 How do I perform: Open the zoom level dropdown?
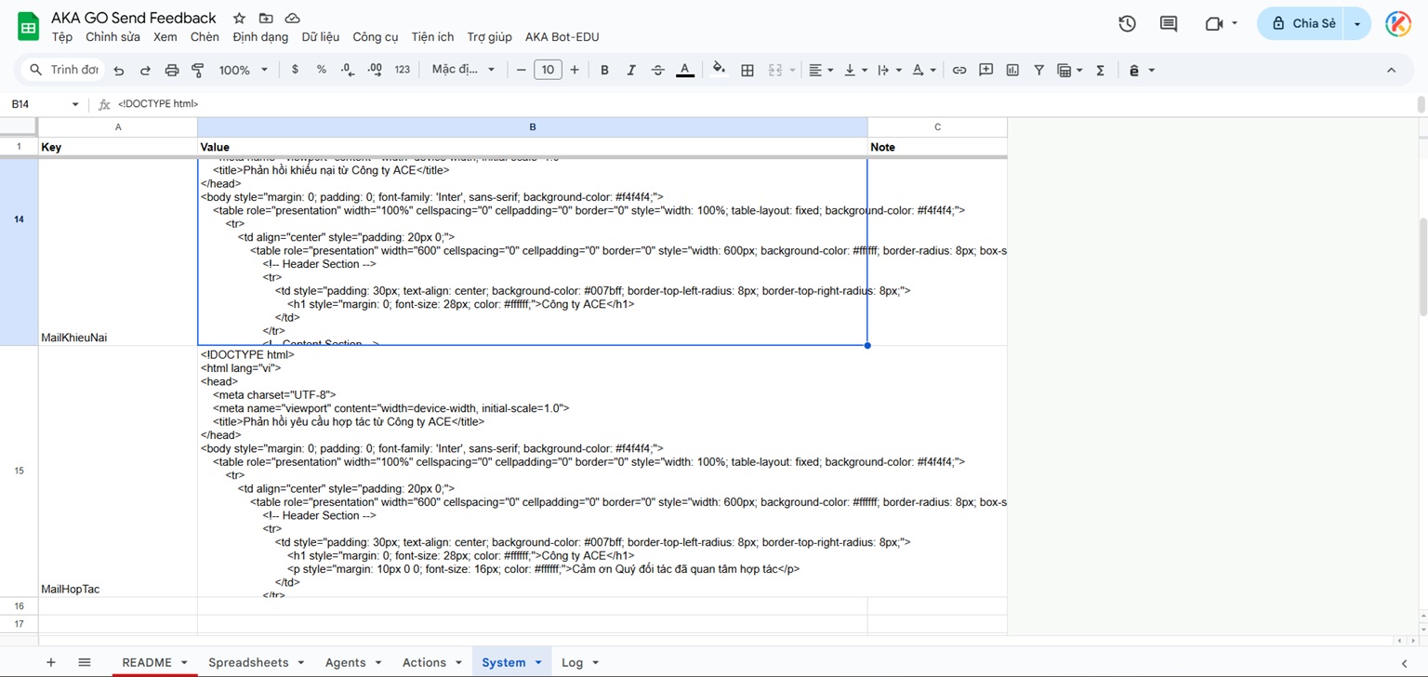pyautogui.click(x=244, y=70)
